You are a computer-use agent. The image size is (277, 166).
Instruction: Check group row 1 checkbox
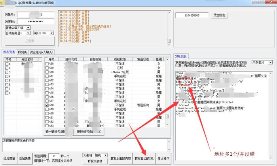pyautogui.click(x=7, y=64)
